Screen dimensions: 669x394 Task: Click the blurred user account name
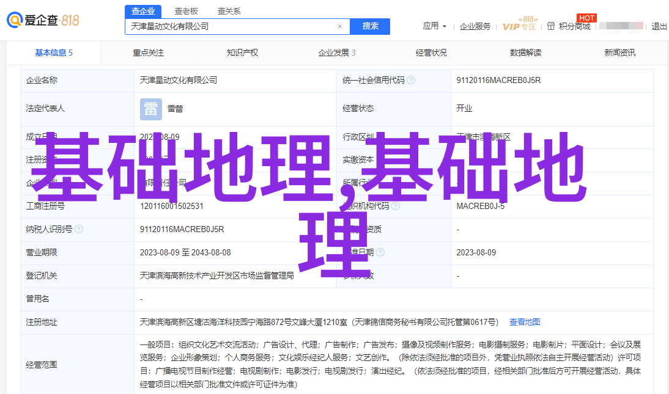point(621,26)
